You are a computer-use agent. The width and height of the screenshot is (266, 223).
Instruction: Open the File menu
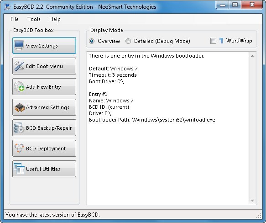pos(15,19)
